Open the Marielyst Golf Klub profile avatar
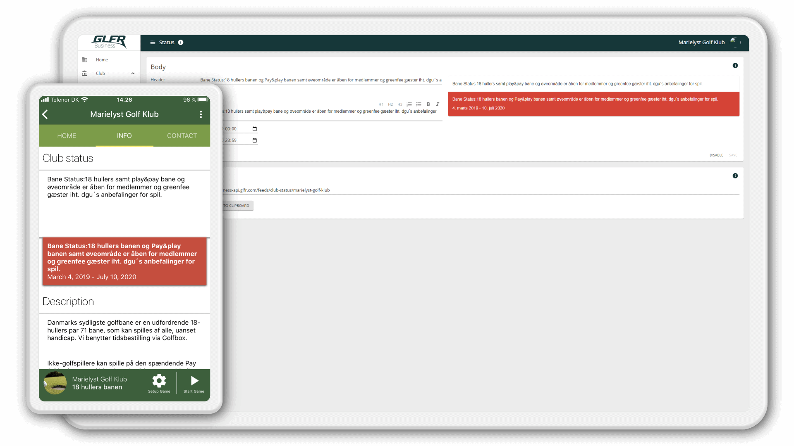 pyautogui.click(x=734, y=42)
